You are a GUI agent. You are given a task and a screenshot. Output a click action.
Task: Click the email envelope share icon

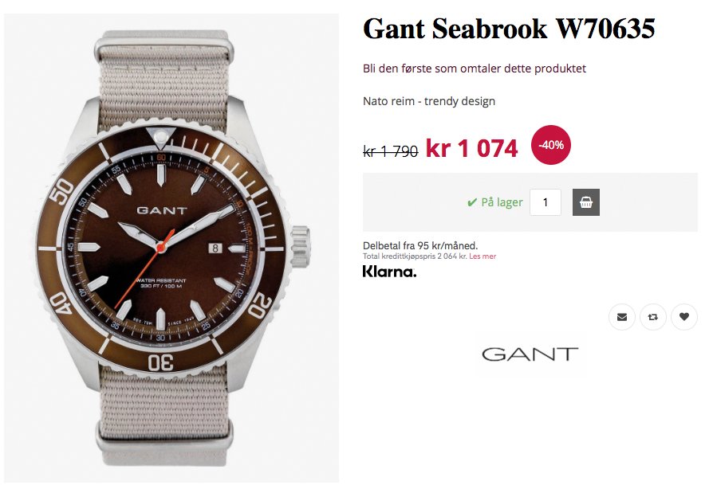(622, 317)
